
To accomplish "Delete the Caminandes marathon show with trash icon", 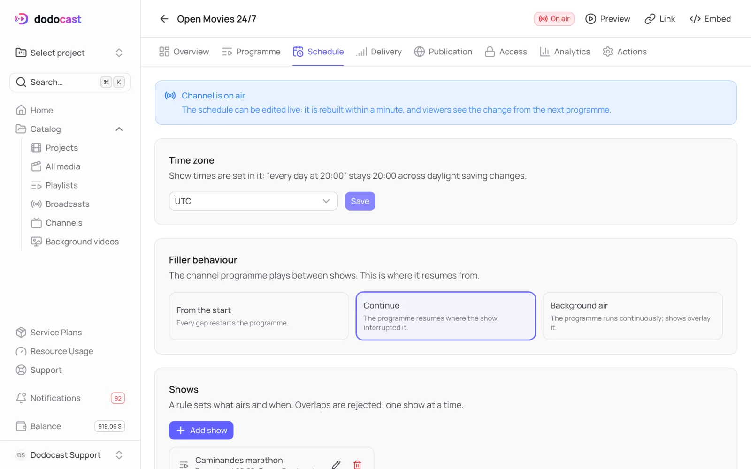I will click(357, 464).
